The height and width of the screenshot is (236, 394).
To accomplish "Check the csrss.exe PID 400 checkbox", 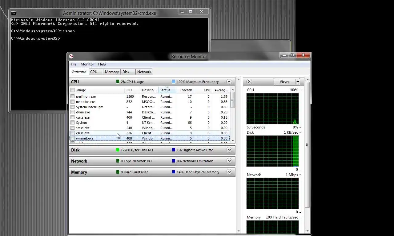I will pos(73,117).
